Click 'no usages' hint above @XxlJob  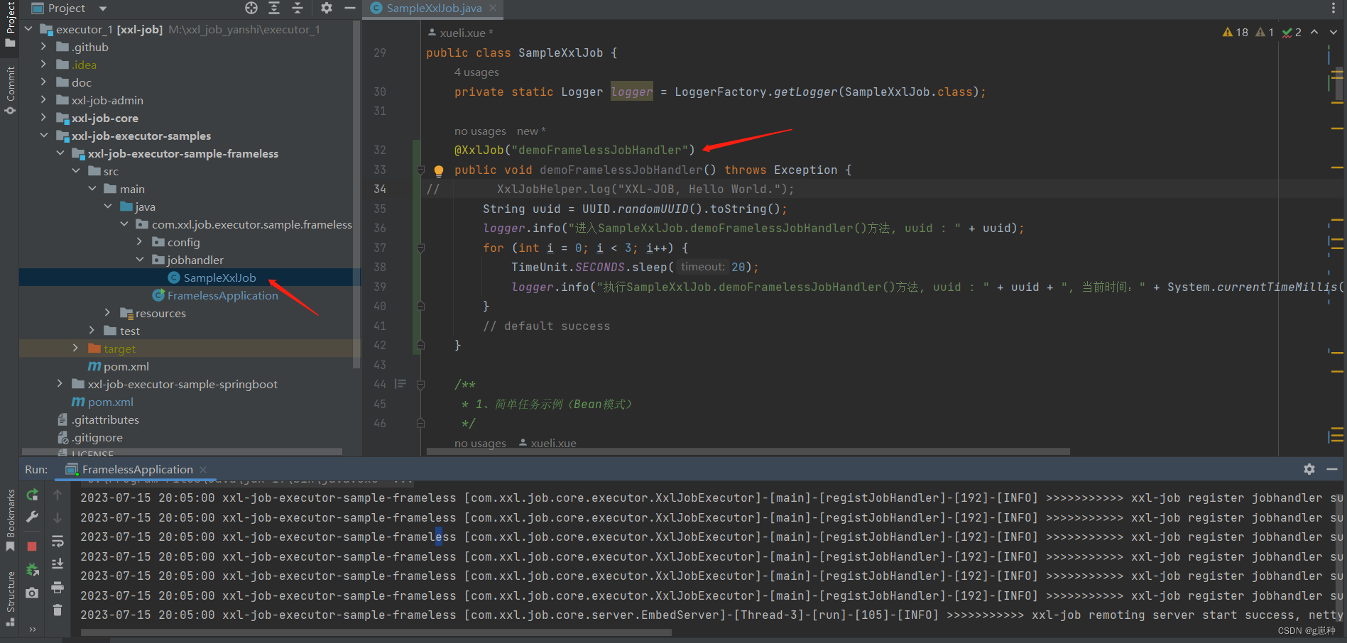tap(480, 131)
